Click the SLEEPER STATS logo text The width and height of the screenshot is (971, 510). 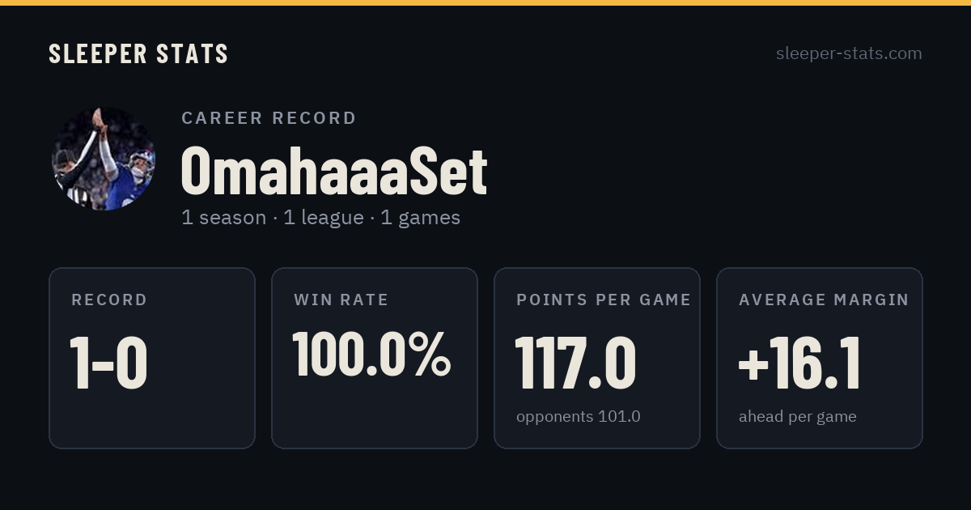click(138, 53)
